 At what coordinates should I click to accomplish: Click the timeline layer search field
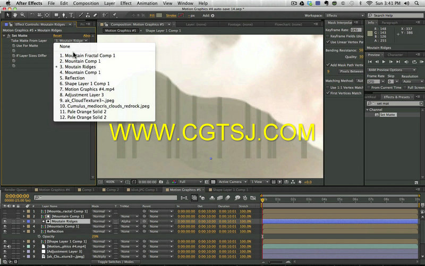105,198
